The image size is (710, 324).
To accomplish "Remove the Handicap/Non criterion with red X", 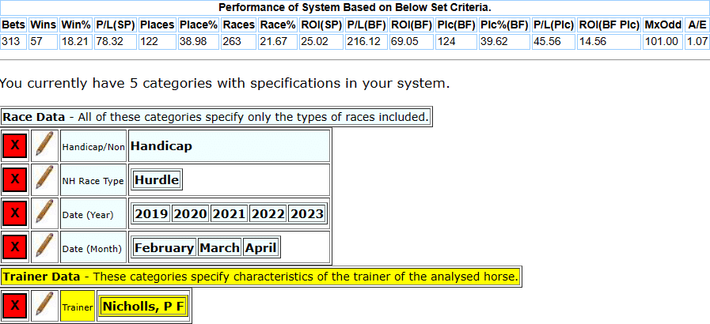I will pyautogui.click(x=15, y=145).
